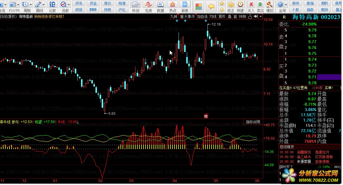Click the four-color grid layout icon

[199, 6]
